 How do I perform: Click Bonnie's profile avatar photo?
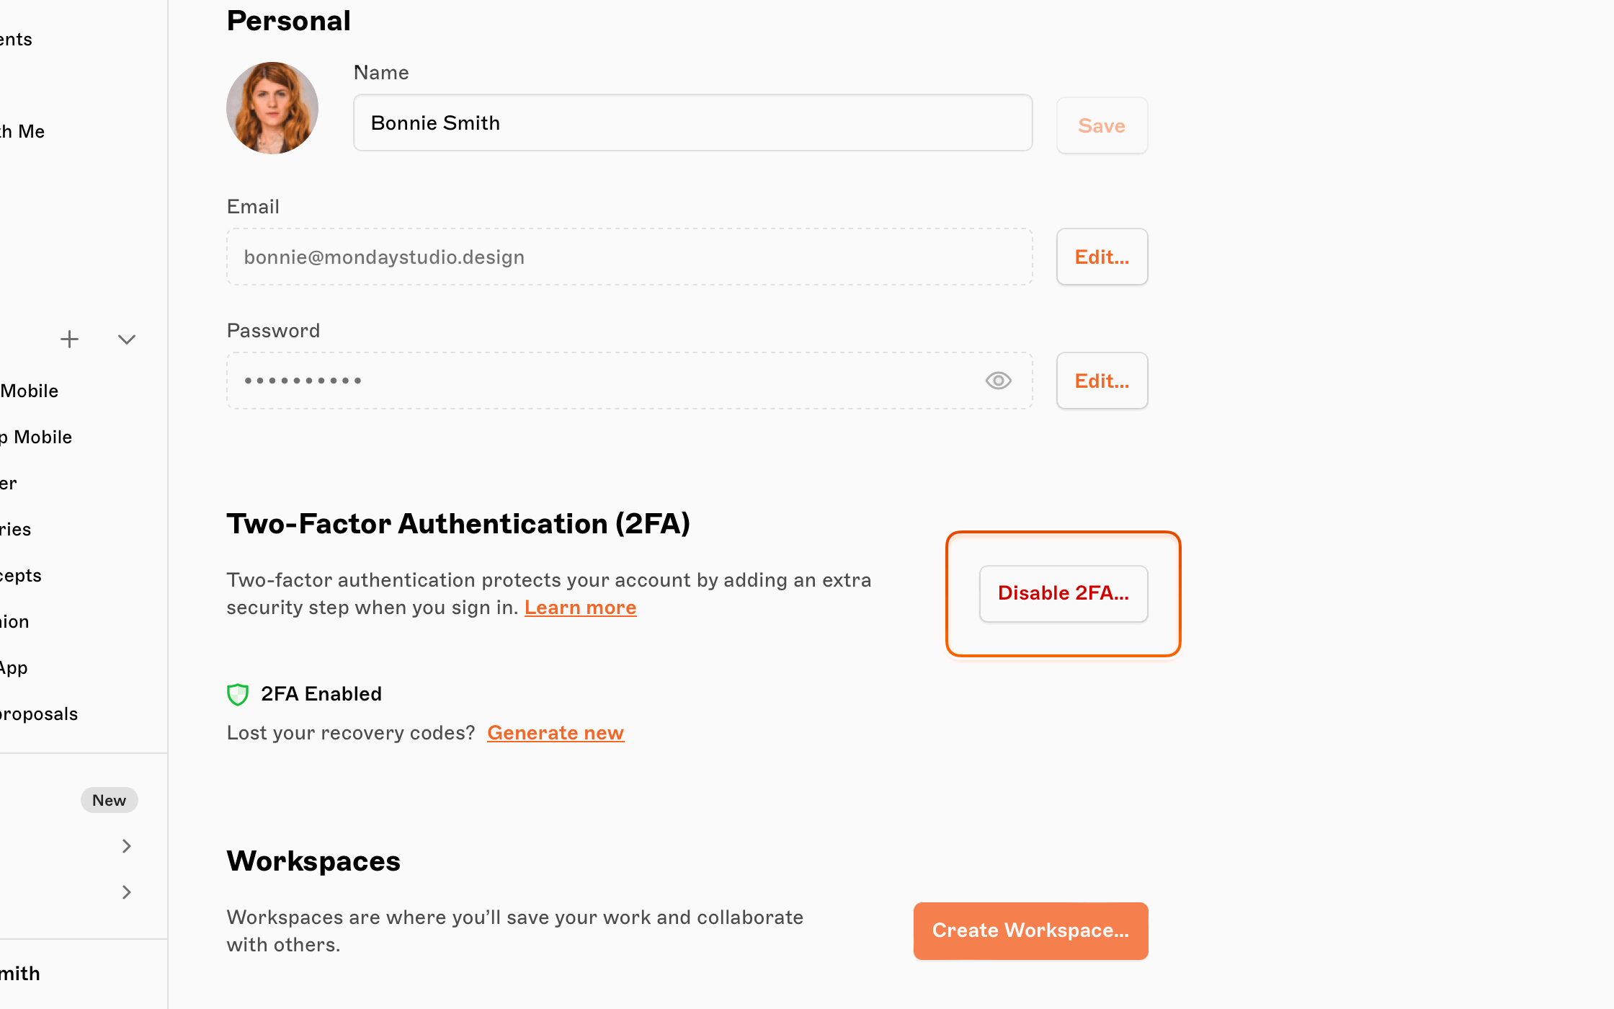272,107
